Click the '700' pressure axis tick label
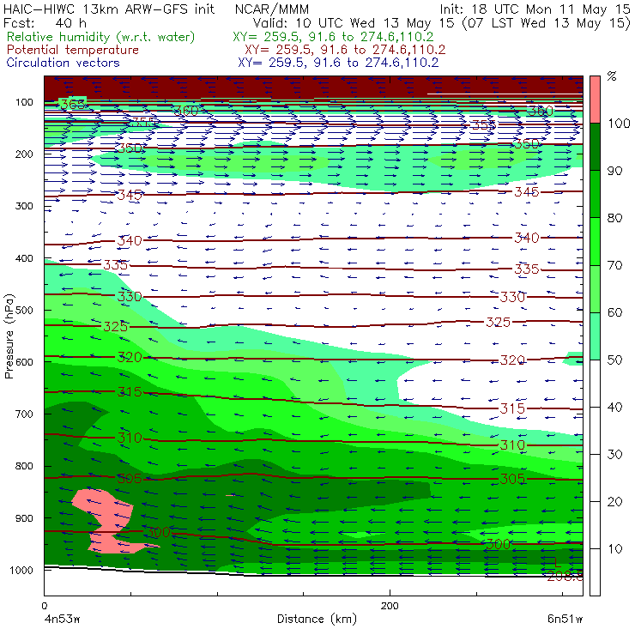The height and width of the screenshot is (635, 635). (x=24, y=414)
